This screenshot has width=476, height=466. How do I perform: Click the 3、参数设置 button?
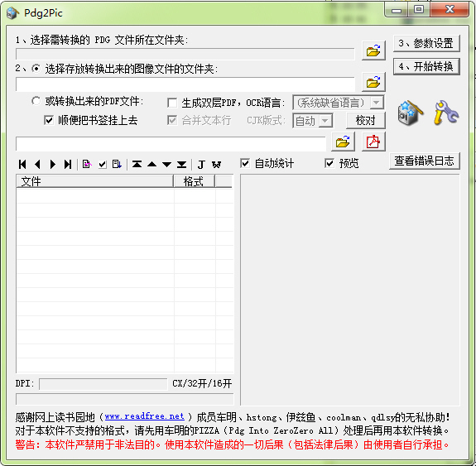tap(426, 43)
